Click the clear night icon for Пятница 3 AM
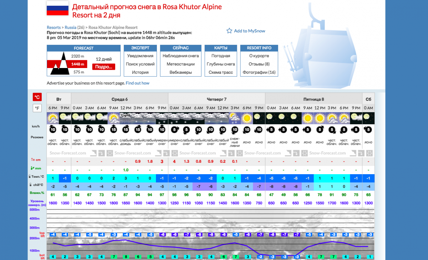This screenshot has height=260, width=428. 283,118
